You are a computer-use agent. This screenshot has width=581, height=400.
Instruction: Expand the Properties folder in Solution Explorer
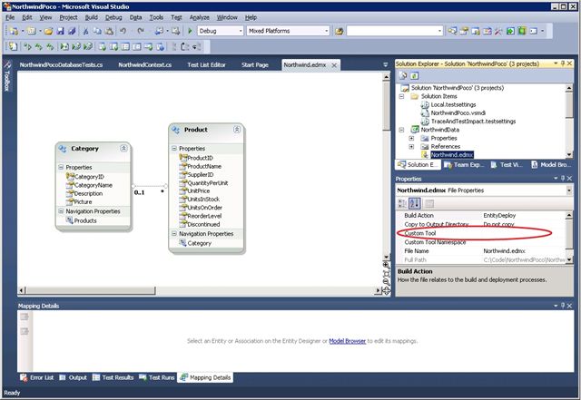[x=411, y=138]
